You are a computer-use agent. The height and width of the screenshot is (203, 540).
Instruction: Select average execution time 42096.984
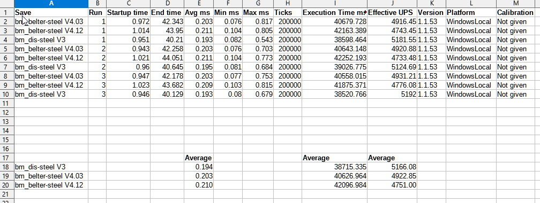tap(335, 185)
